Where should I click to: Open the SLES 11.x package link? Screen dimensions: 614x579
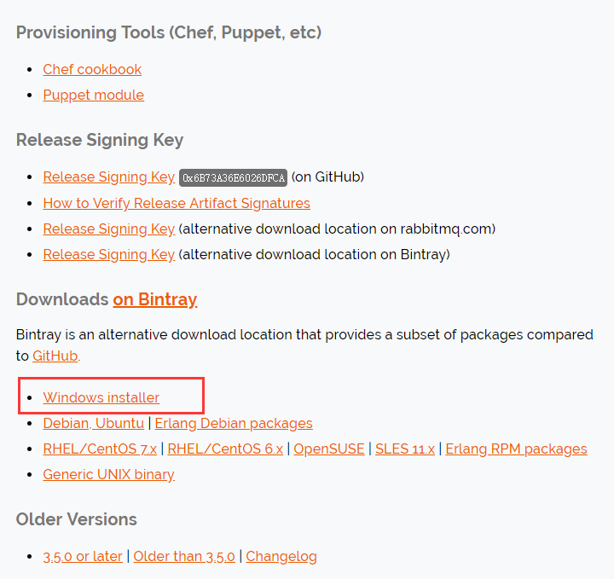(x=405, y=449)
